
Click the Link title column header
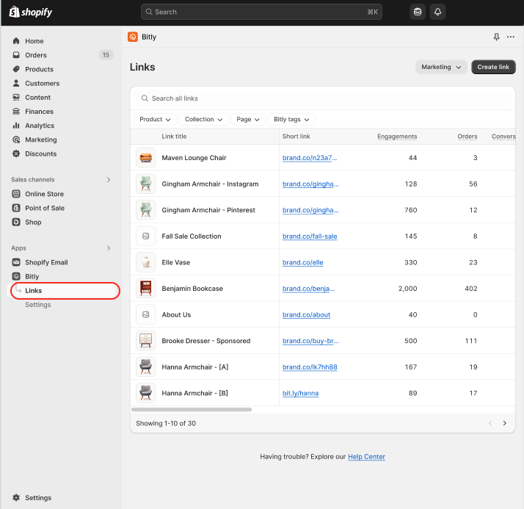[x=174, y=136]
